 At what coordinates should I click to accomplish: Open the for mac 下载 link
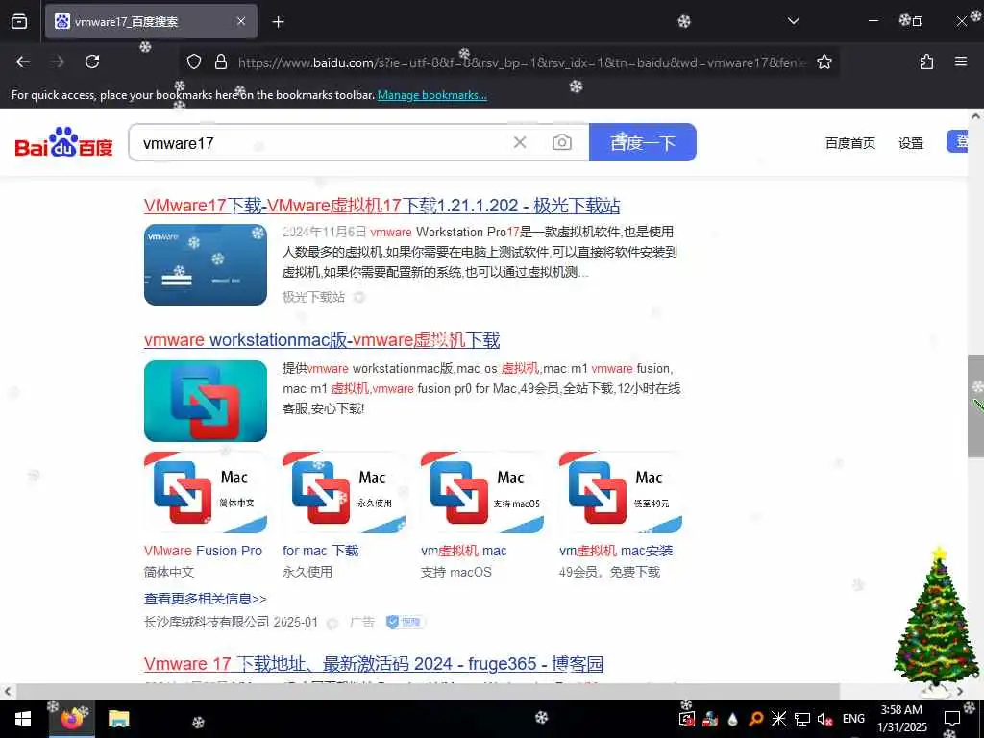point(320,551)
